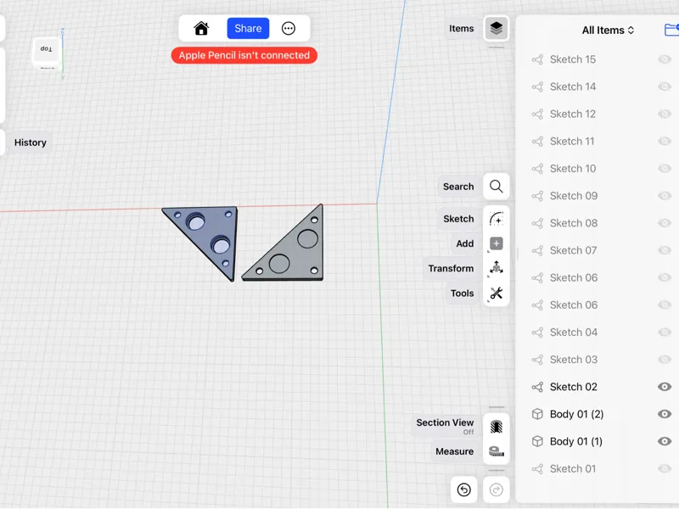The image size is (679, 509).
Task: Show Sketch 04 with its eye toggle
Action: point(665,333)
